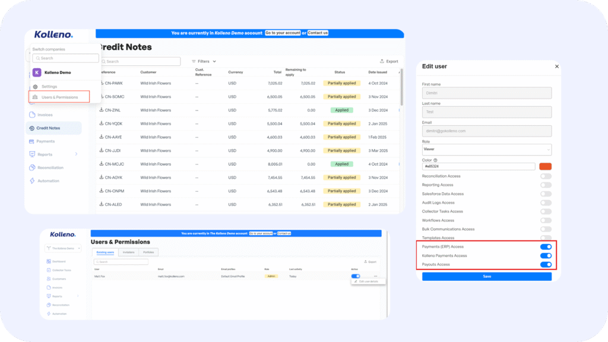This screenshot has height=342, width=608.
Task: Click the Switch companies search field
Action: pos(65,58)
